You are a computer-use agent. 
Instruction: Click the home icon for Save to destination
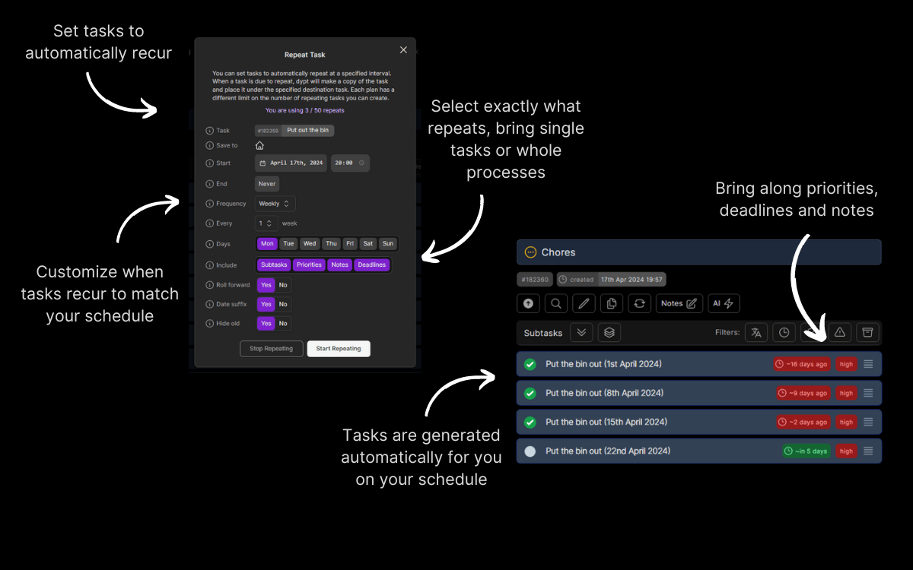coord(259,145)
